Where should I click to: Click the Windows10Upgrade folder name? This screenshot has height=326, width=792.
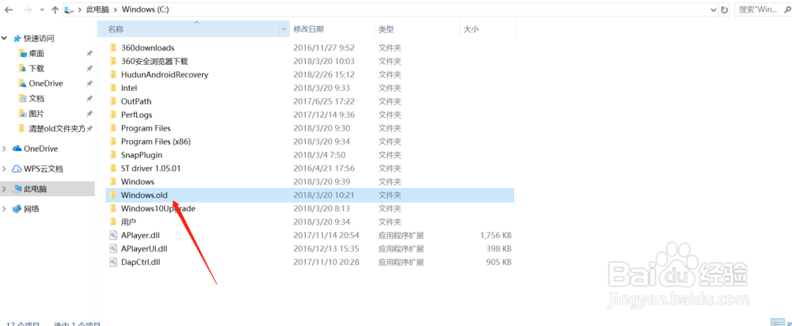[158, 208]
